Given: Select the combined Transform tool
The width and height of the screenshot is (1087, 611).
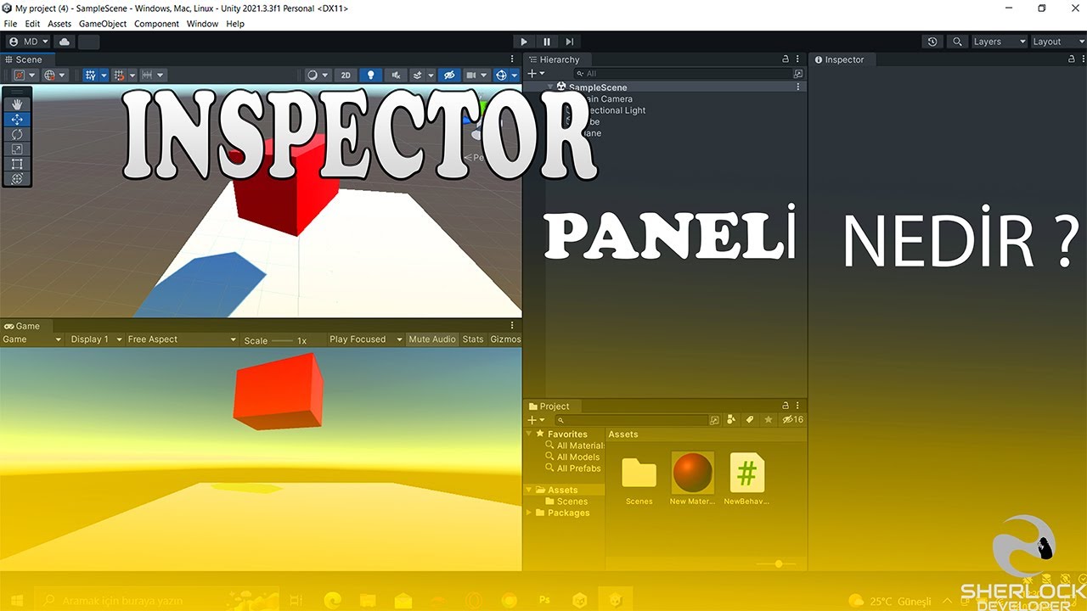Looking at the screenshot, I should (x=17, y=179).
